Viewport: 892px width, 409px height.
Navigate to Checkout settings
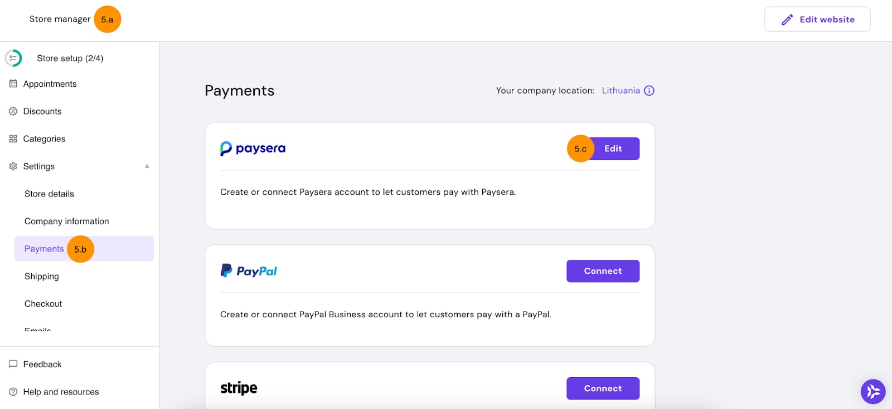click(x=43, y=304)
